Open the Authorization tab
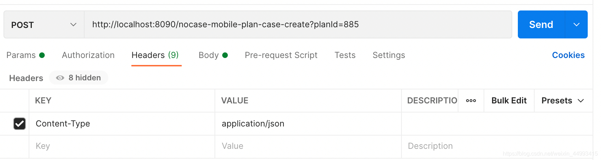This screenshot has width=601, height=160. (88, 55)
